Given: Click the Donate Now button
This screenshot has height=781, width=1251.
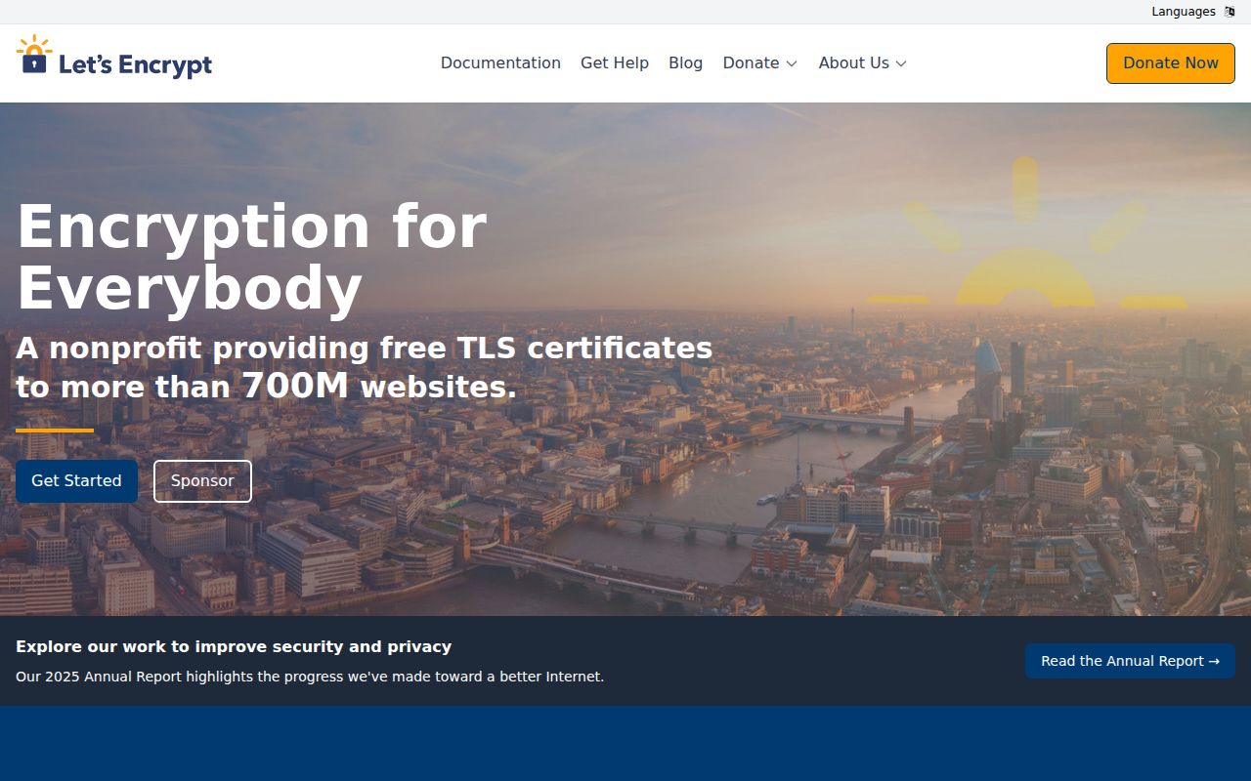Looking at the screenshot, I should [1170, 62].
